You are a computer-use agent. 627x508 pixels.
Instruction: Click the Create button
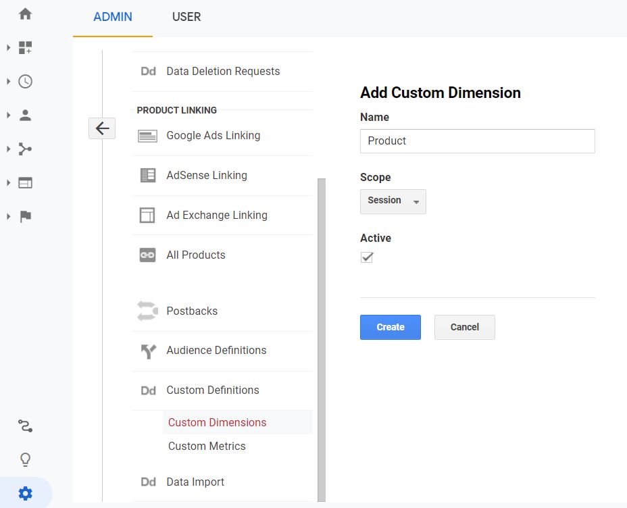click(x=390, y=327)
